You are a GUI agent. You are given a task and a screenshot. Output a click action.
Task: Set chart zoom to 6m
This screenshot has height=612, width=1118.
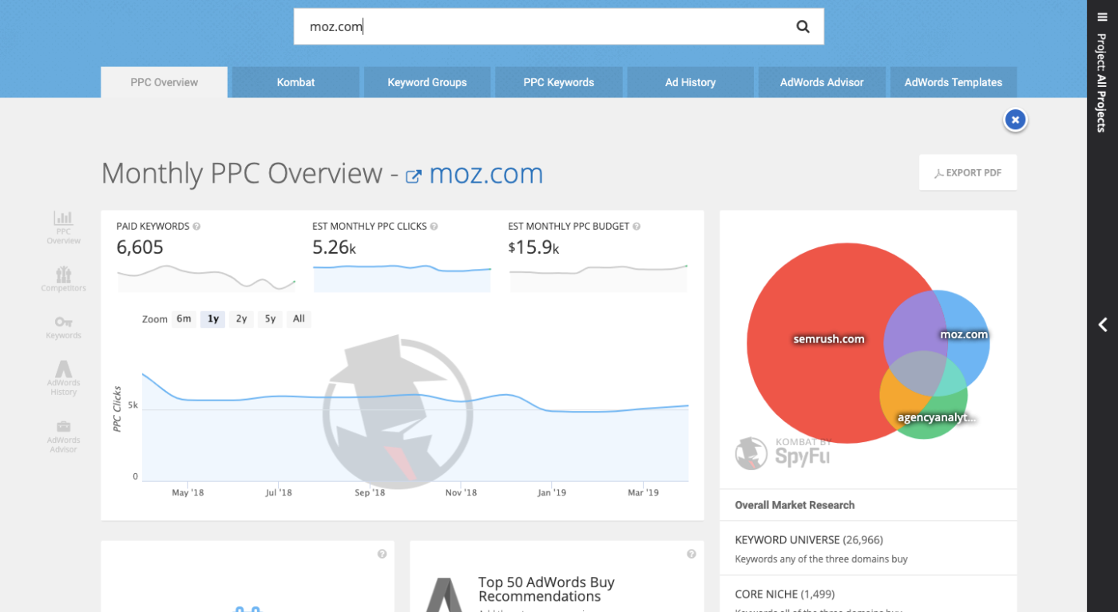184,319
